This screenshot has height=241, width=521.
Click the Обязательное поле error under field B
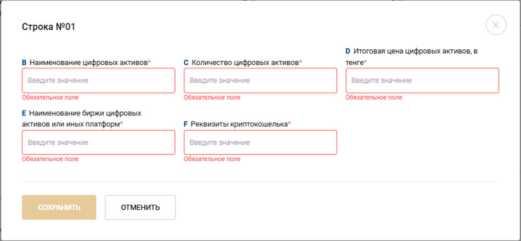tap(50, 97)
